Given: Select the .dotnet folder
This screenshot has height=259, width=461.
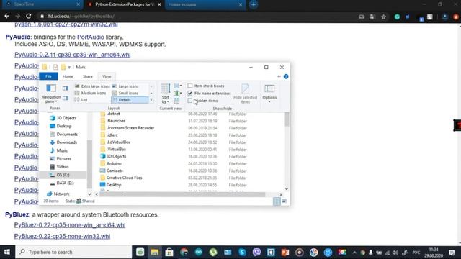Looking at the screenshot, I should [x=110, y=114].
